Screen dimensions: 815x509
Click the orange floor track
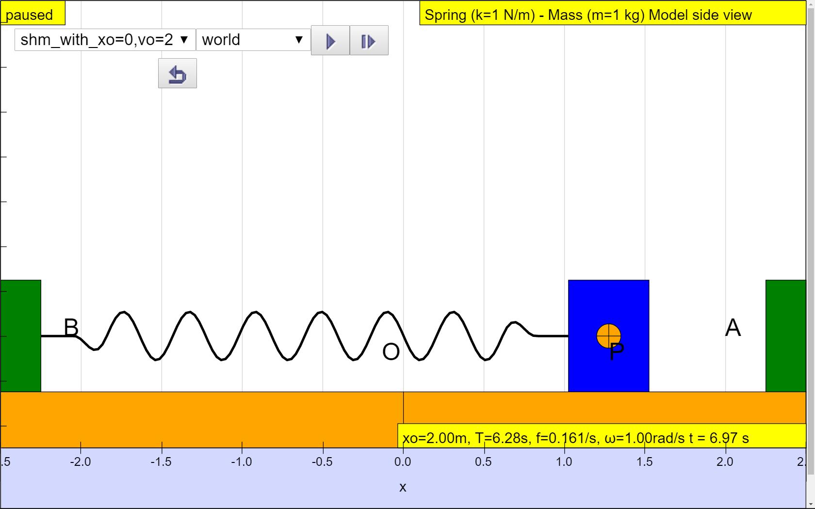[x=403, y=419]
